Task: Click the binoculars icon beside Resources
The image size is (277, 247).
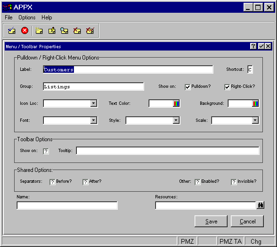Action: pos(261,205)
